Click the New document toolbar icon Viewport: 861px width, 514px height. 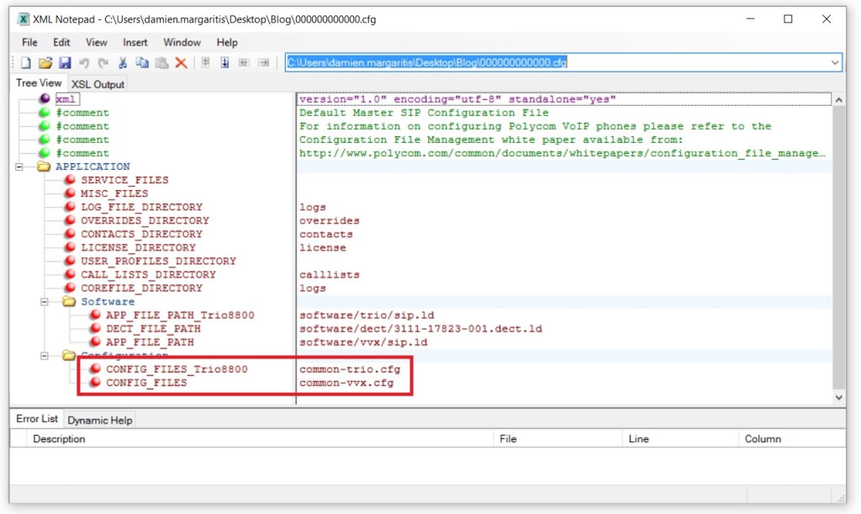click(25, 63)
